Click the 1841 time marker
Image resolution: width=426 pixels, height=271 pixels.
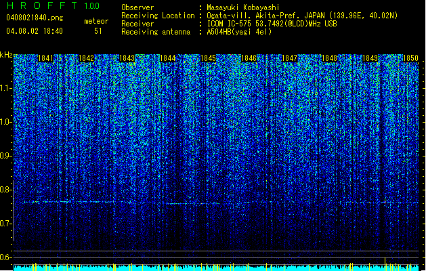point(45,58)
